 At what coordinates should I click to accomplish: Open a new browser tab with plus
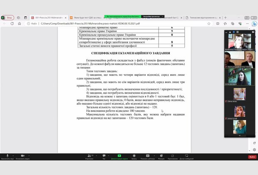(226, 17)
